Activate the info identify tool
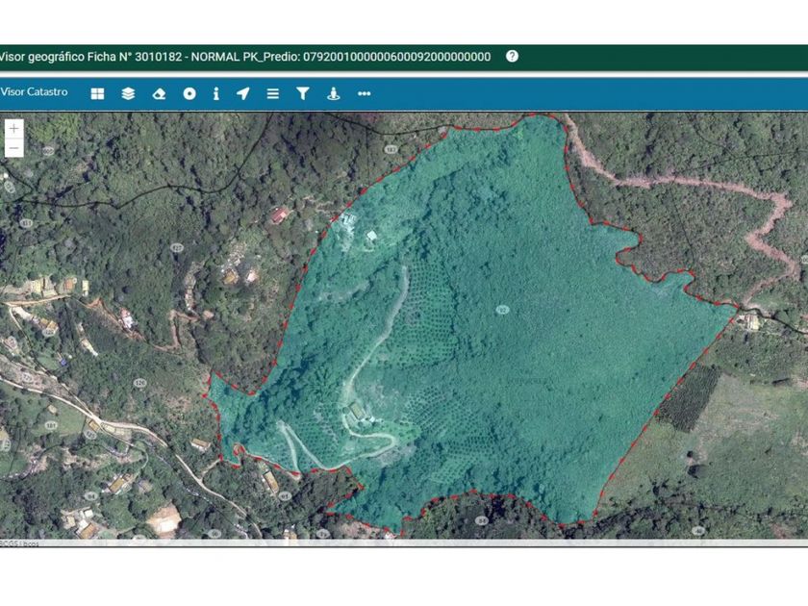This screenshot has height=606, width=808. (x=215, y=93)
